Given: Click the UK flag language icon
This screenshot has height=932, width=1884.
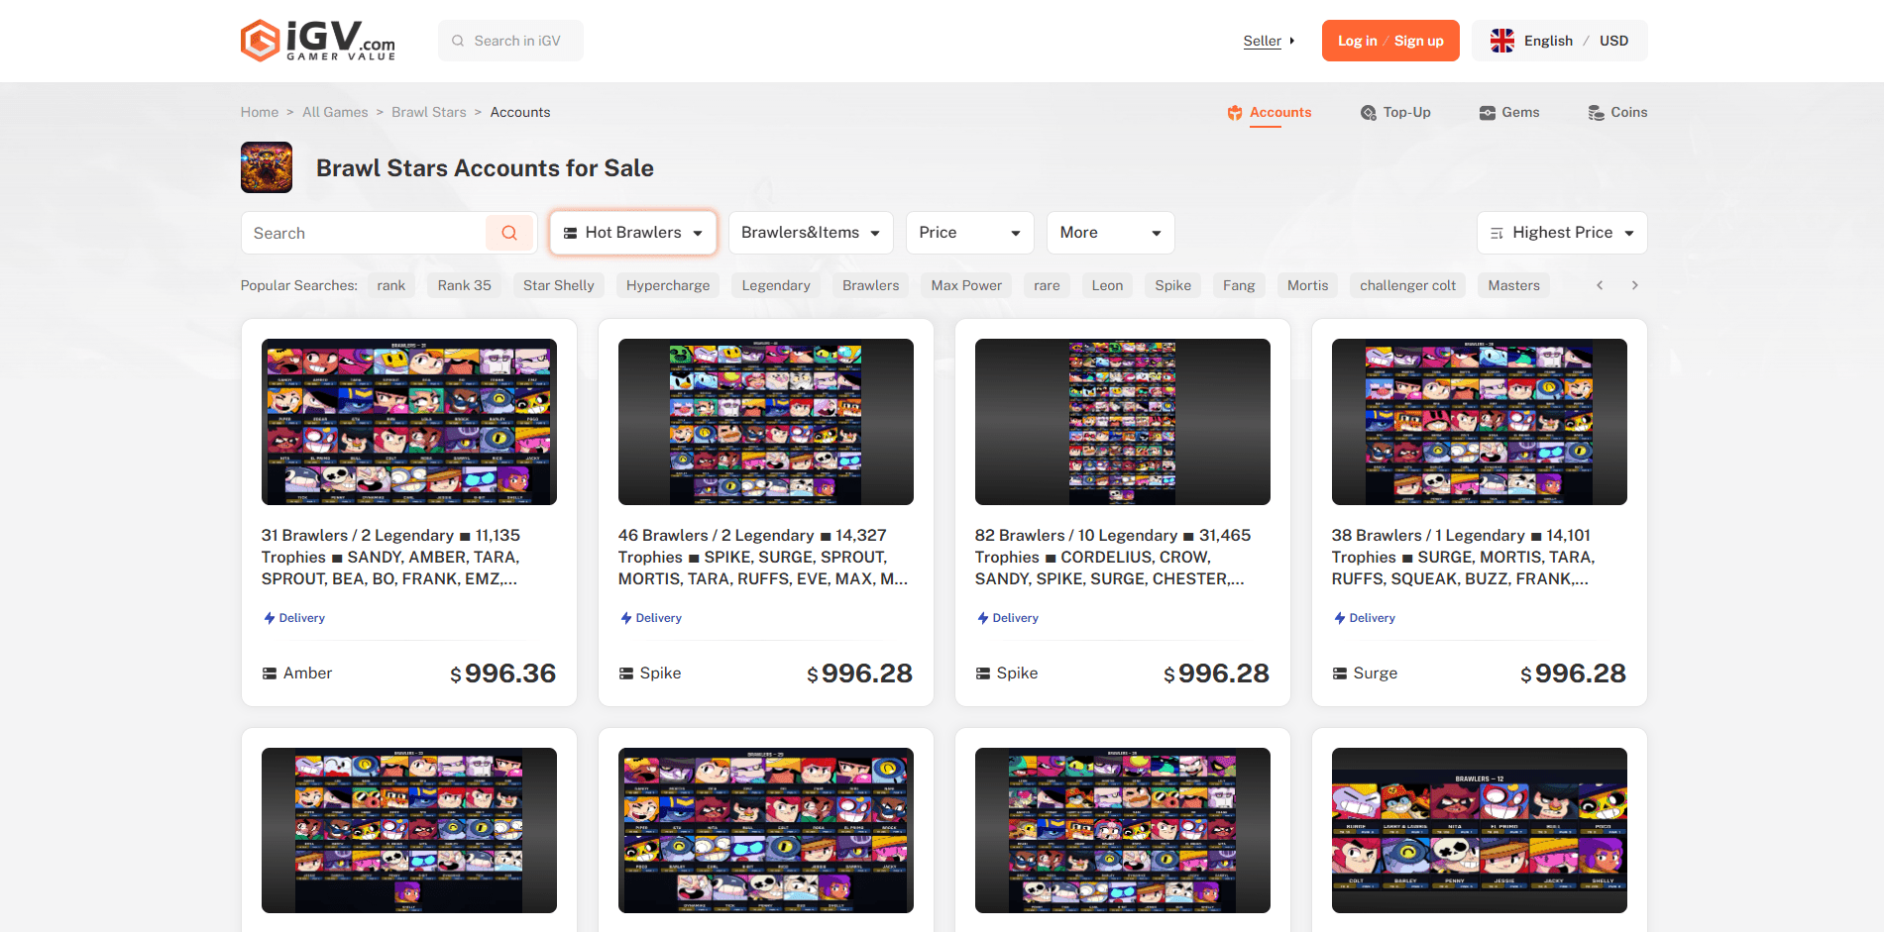Looking at the screenshot, I should (1502, 41).
